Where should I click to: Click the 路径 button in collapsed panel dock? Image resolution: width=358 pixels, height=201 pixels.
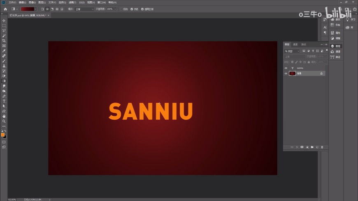coord(336,57)
